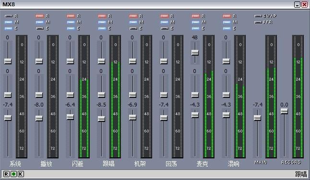Click the RECORD level meter

(x=298, y=96)
